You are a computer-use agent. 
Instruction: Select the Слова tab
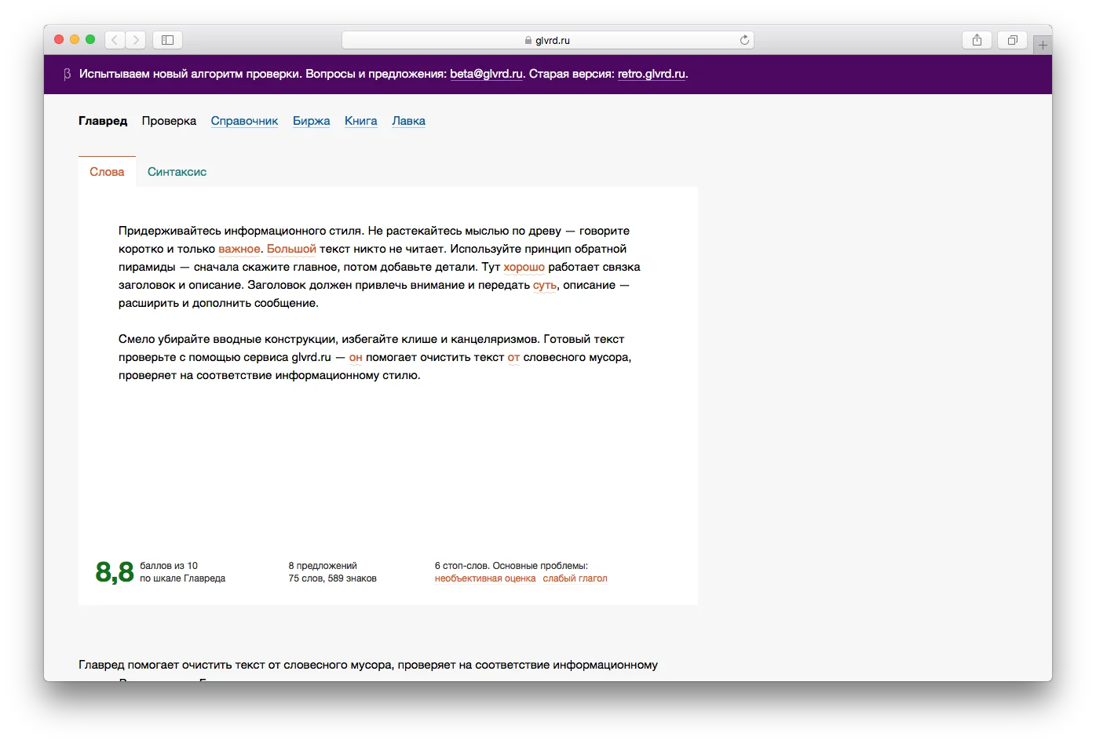(107, 172)
